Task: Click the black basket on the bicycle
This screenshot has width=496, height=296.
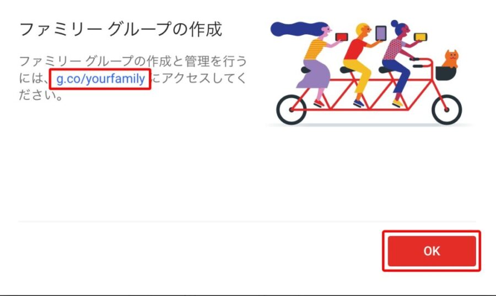Action: (x=446, y=73)
